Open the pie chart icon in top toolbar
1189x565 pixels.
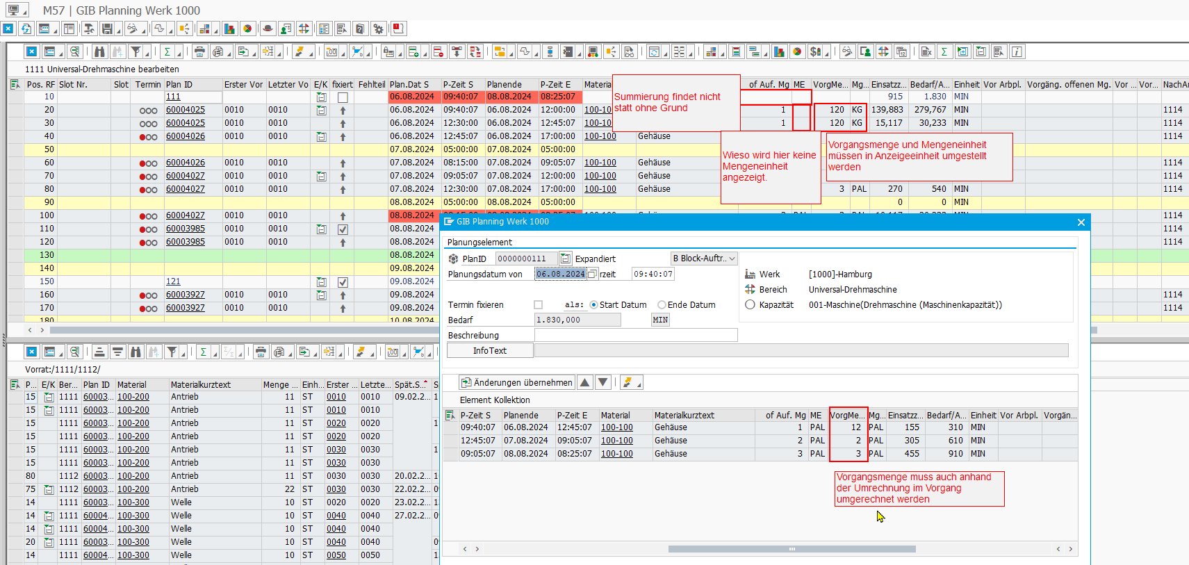247,28
